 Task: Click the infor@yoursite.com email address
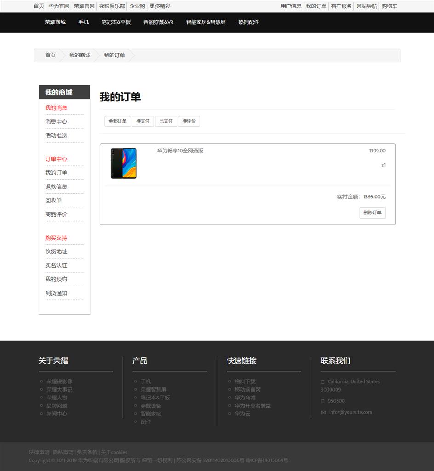click(351, 412)
